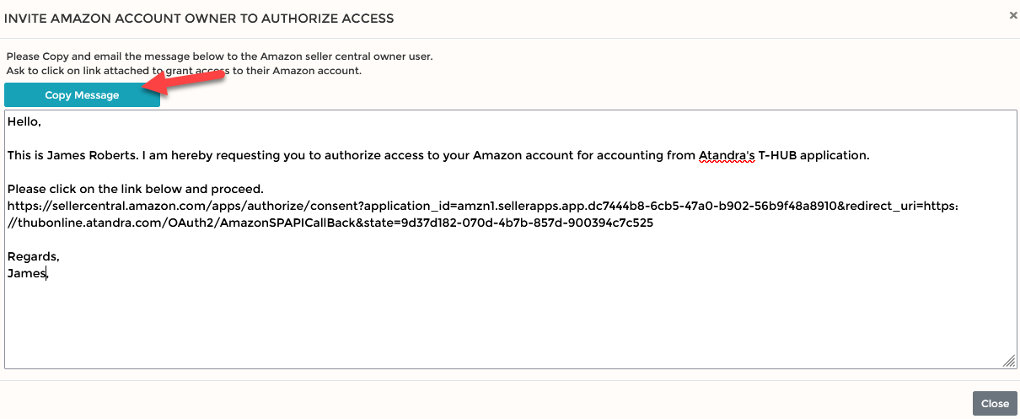Place cursor on the "Regards," line
The image size is (1020, 419).
(33, 256)
